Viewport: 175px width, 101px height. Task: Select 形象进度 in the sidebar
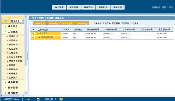click(13, 40)
